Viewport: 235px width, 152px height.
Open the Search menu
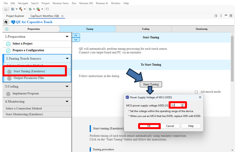[x=35, y=3]
